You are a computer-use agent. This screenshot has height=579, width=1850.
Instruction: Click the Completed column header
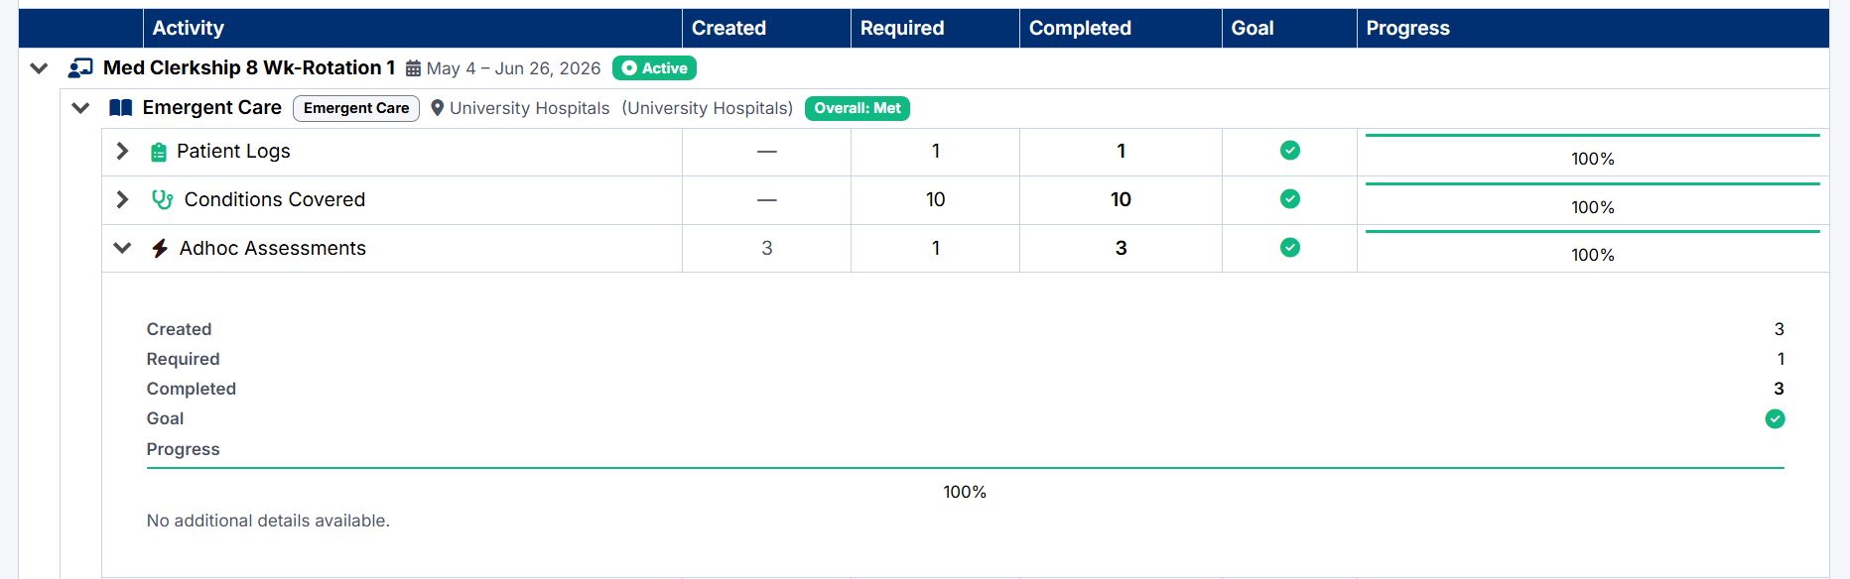coord(1121,28)
